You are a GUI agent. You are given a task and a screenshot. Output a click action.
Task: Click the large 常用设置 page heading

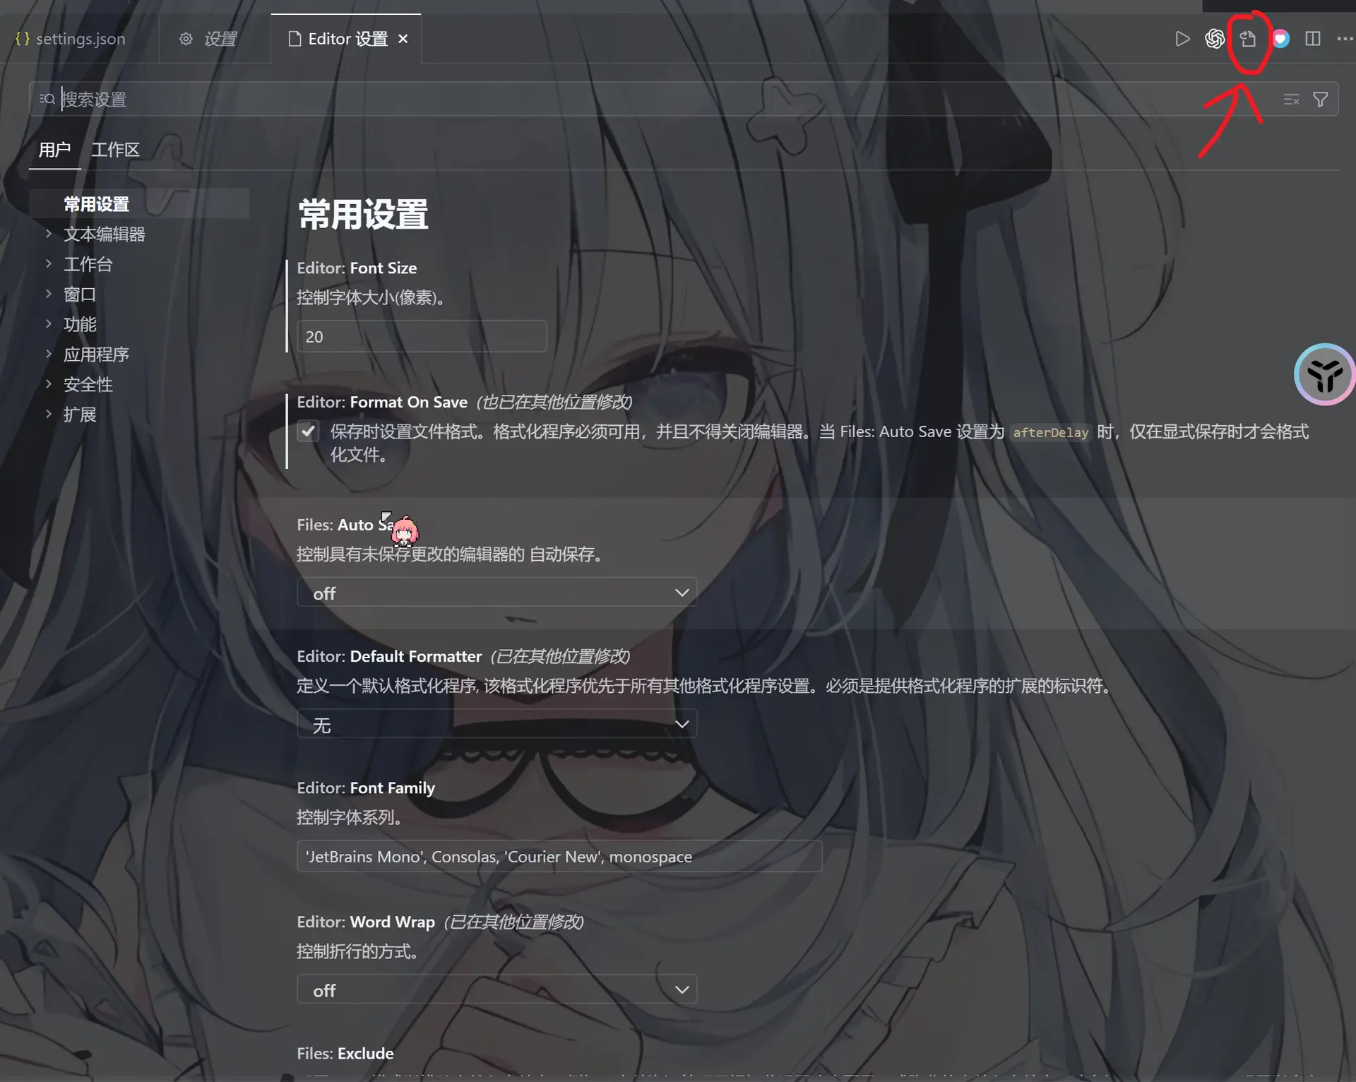(363, 215)
